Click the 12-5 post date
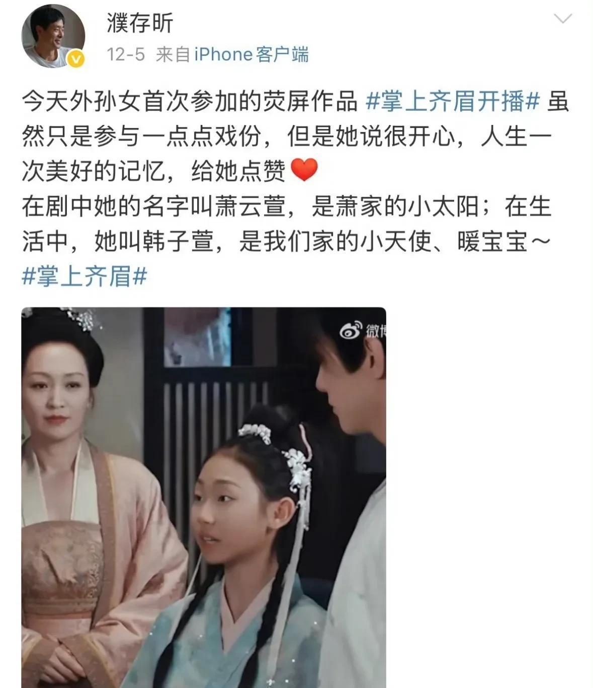The image size is (593, 688). click(126, 54)
